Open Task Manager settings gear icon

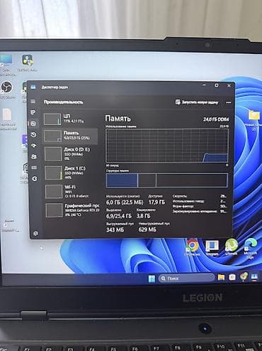[x=35, y=233]
